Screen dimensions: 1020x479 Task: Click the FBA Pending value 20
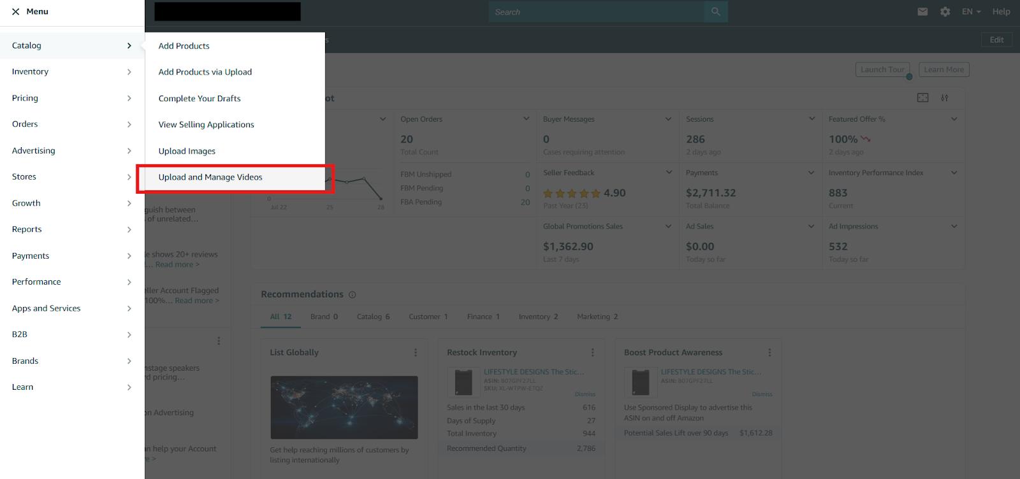pyautogui.click(x=525, y=202)
